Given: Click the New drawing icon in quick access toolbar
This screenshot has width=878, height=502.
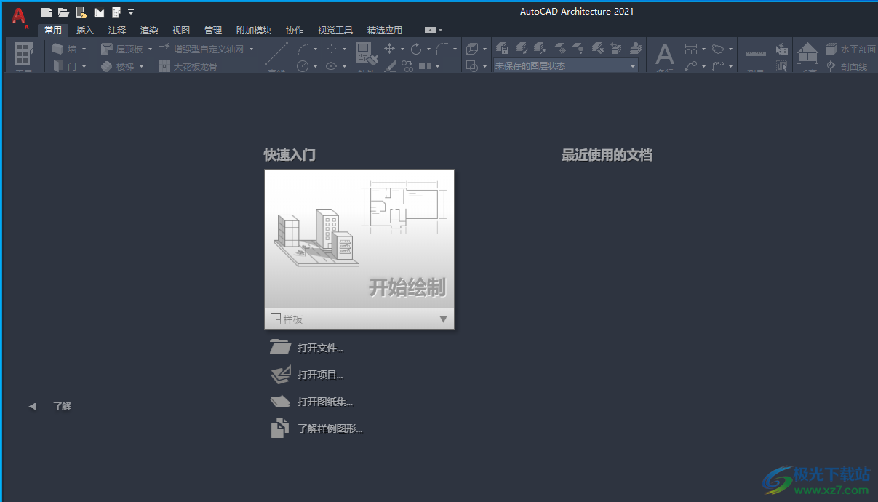Looking at the screenshot, I should point(46,12).
